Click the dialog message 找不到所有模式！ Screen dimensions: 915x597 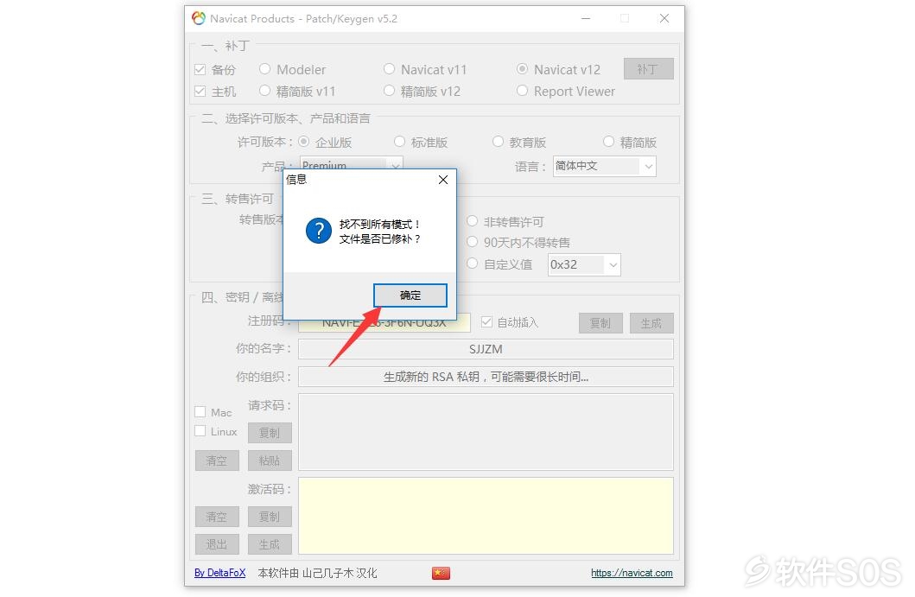pos(380,224)
